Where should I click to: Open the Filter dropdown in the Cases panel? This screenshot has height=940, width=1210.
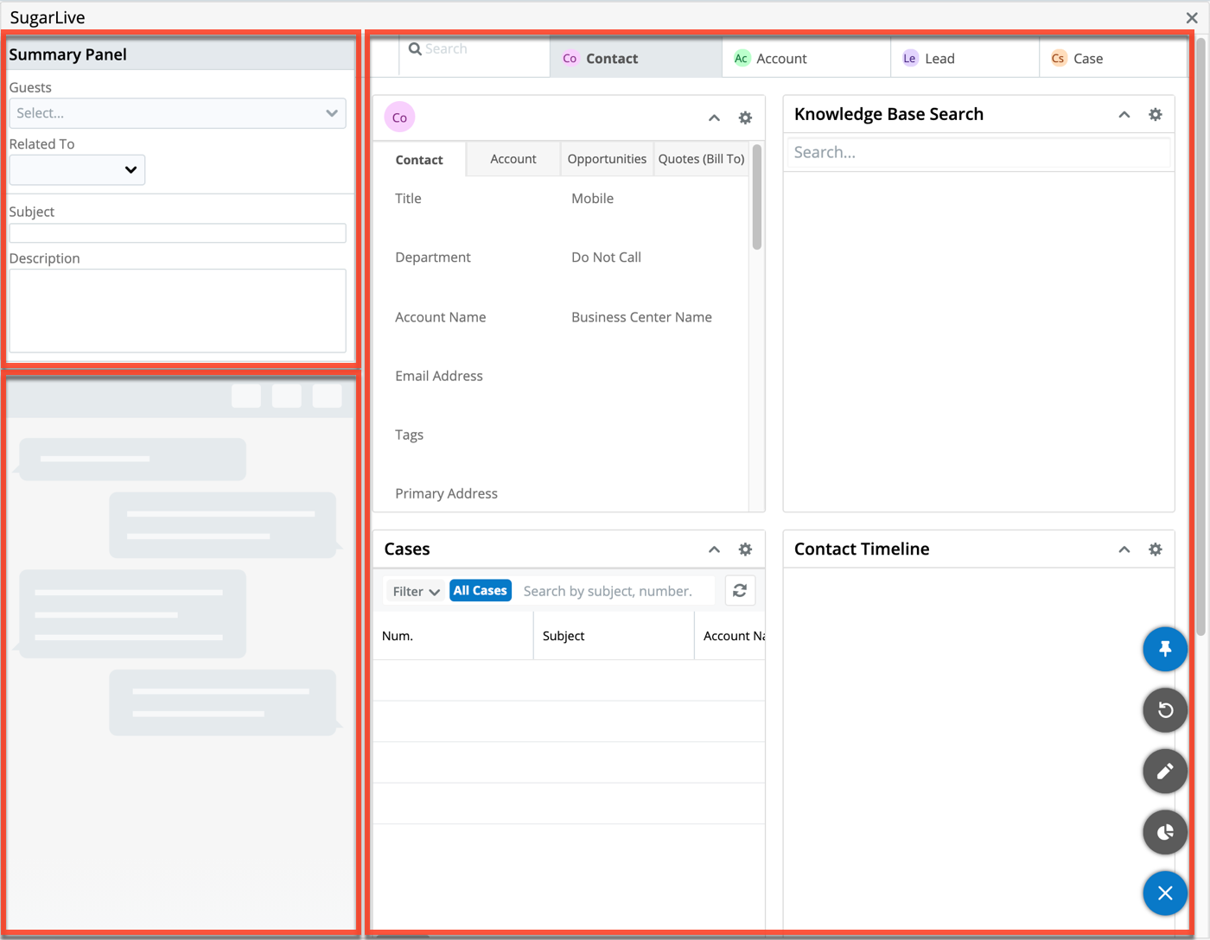(x=414, y=590)
